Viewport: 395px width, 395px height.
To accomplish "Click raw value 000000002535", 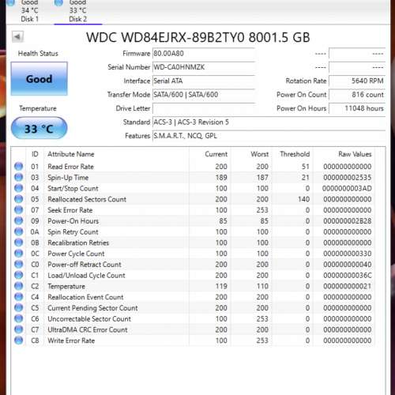I will 348,178.
